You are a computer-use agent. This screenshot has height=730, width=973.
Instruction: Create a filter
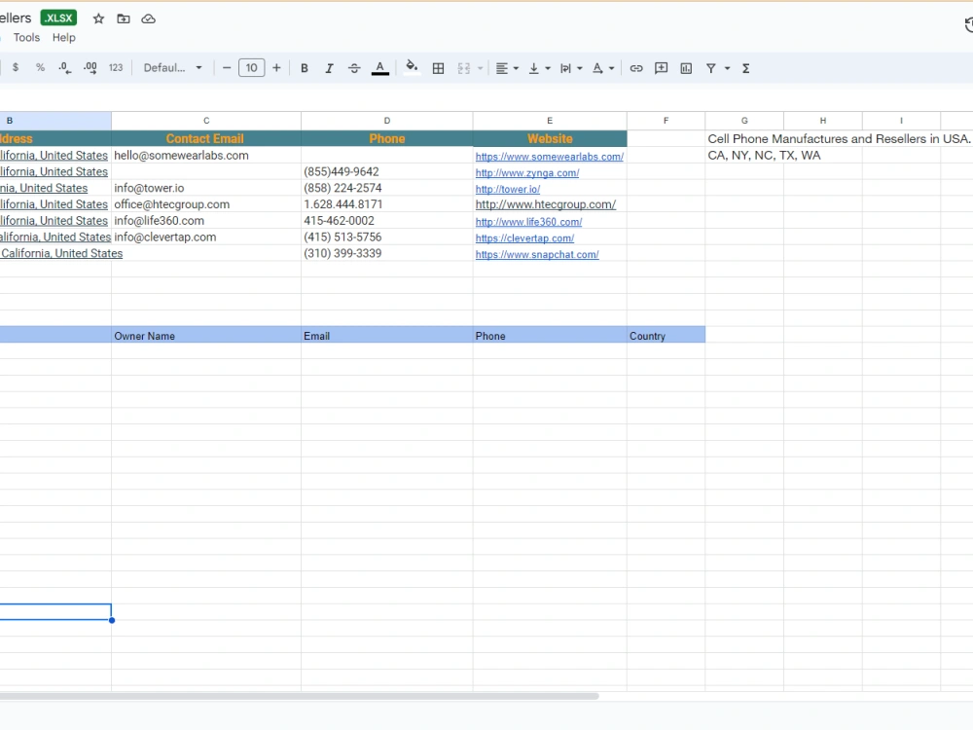711,68
